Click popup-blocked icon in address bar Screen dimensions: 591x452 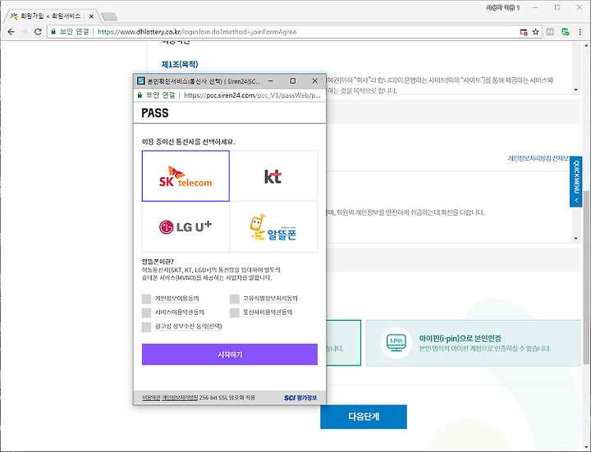[x=524, y=32]
